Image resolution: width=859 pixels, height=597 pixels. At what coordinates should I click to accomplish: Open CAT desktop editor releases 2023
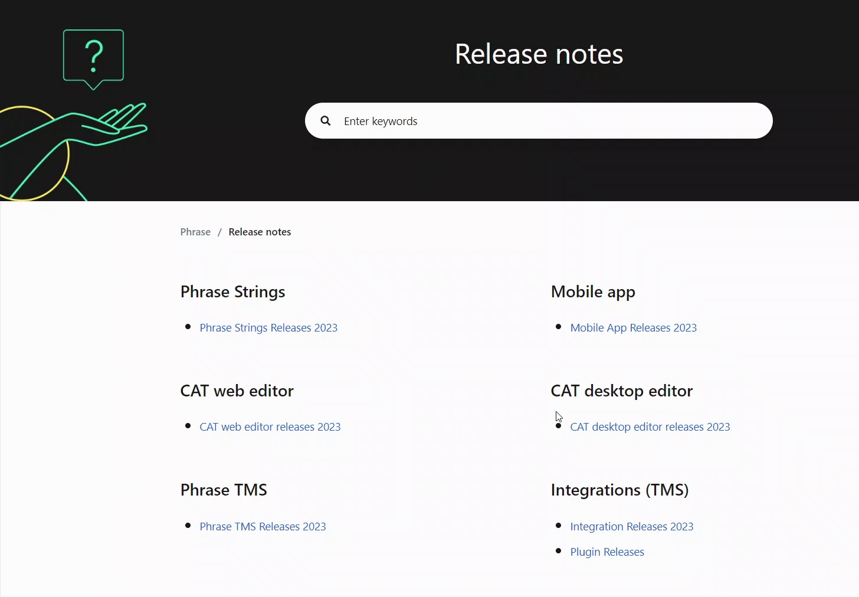coord(650,427)
